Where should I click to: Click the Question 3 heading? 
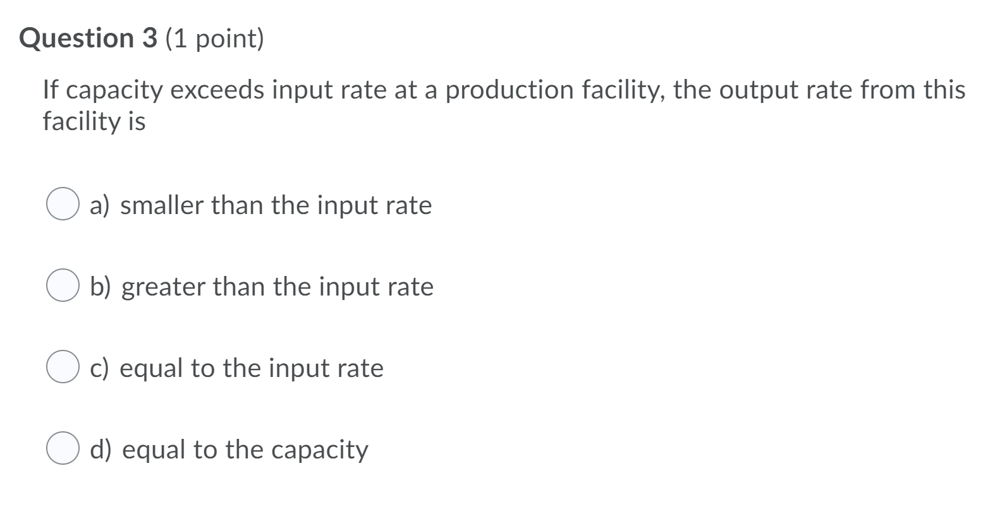(x=89, y=39)
